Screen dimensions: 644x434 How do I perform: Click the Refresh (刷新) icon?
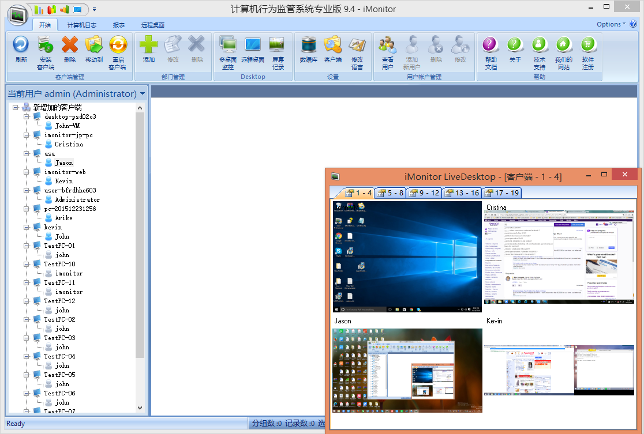(21, 45)
